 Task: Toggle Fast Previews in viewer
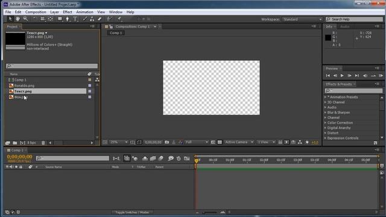[x=286, y=142]
